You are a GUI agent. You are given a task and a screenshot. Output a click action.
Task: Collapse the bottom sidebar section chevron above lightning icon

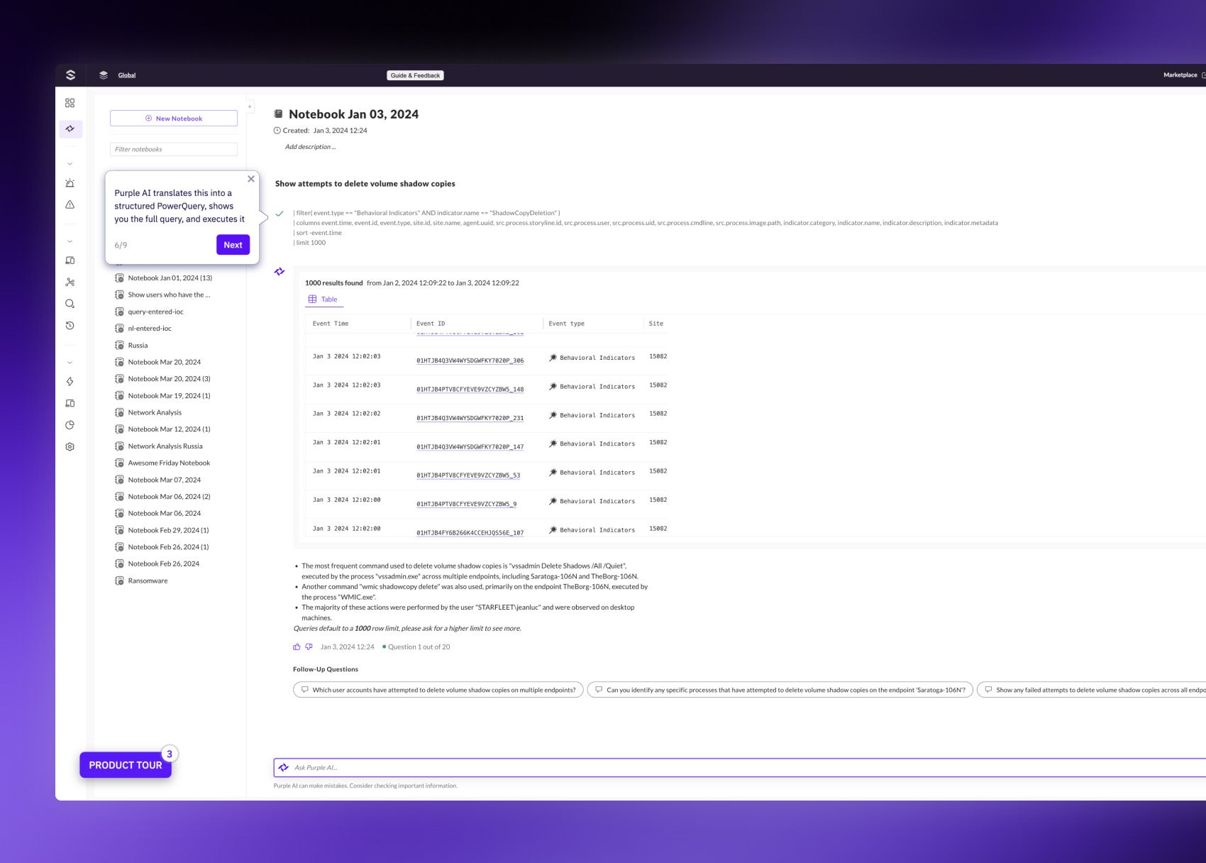click(70, 363)
